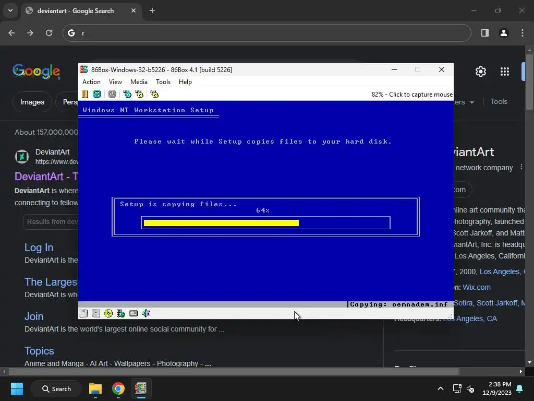The image size is (534, 401).
Task: Reload the page in Chrome
Action: (x=49, y=33)
